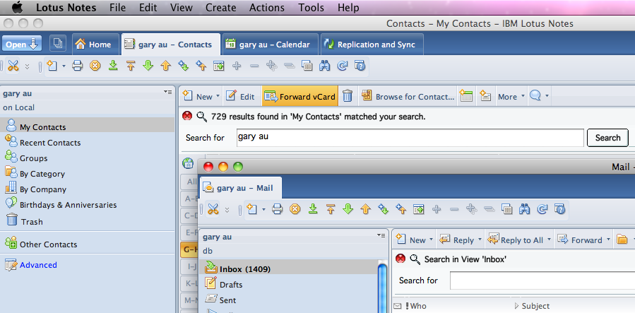Sort mail by Subject column header
Viewport: 635px width, 313px height.
[535, 306]
